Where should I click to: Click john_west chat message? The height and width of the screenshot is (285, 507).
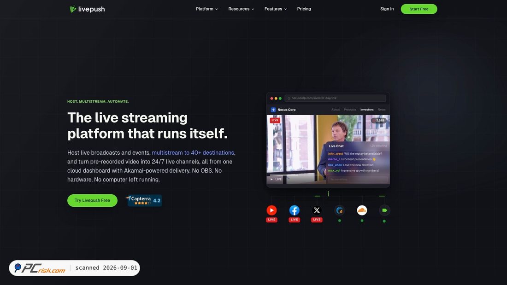[355, 154]
